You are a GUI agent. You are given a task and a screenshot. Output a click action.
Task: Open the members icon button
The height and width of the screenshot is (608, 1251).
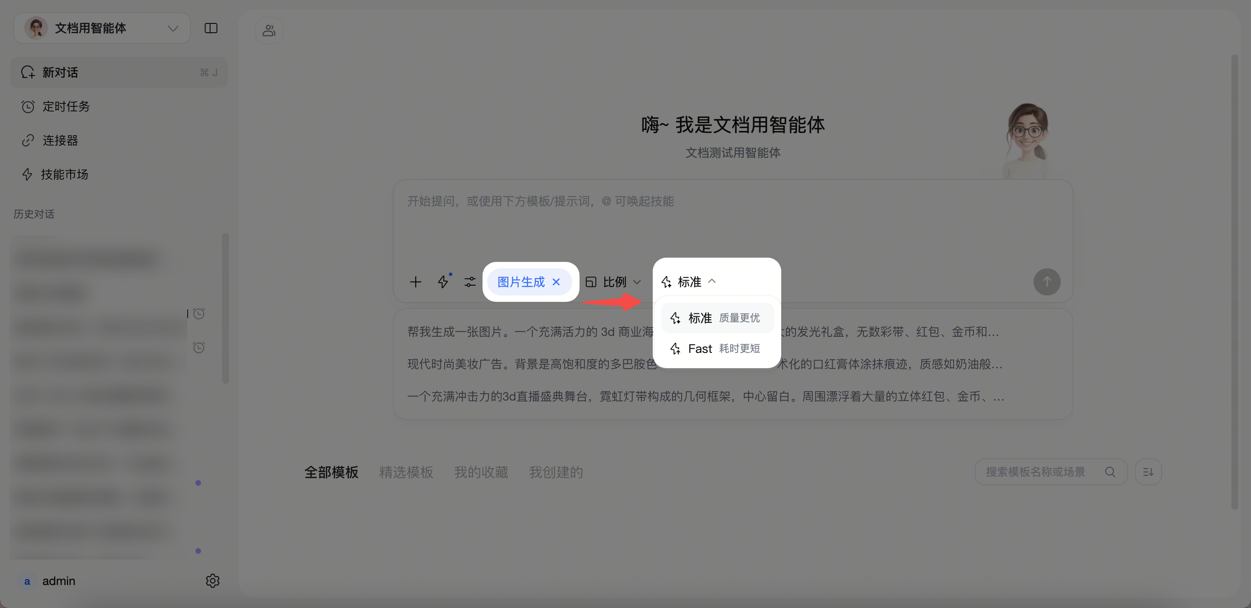tap(269, 31)
